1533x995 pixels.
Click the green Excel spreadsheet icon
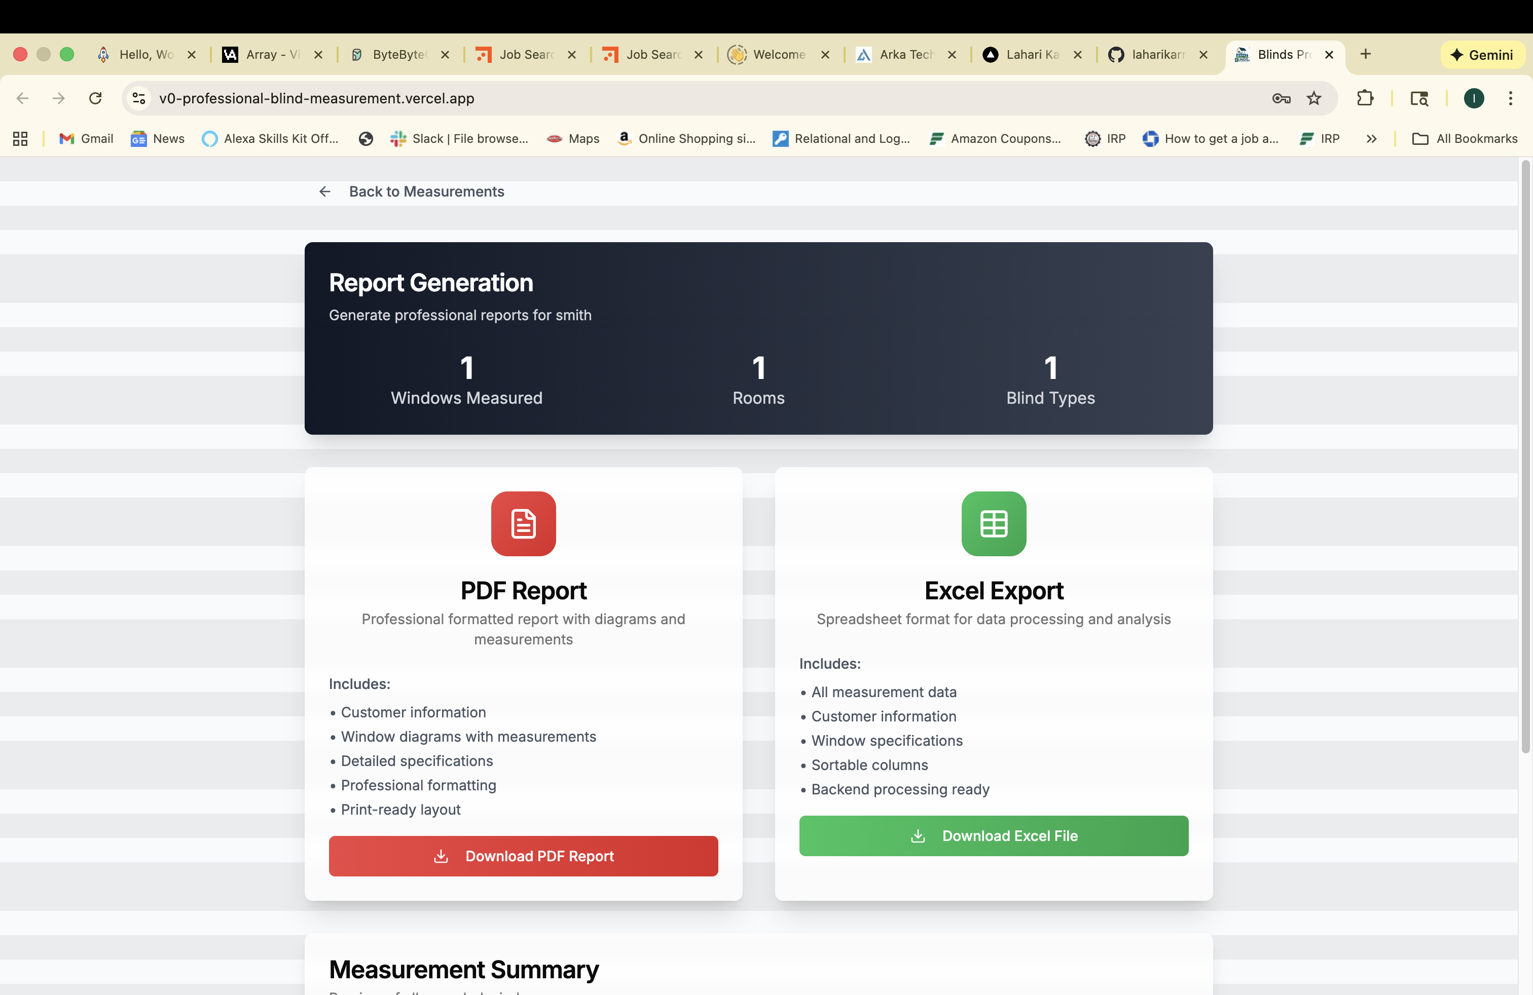993,523
